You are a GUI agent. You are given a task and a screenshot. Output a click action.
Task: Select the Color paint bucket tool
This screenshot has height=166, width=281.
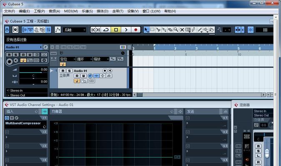(x=212, y=29)
